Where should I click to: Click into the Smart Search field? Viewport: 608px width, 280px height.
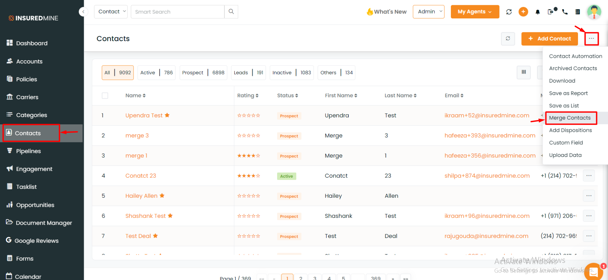coord(177,12)
